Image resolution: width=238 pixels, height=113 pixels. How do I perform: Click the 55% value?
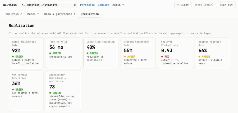point(128,50)
